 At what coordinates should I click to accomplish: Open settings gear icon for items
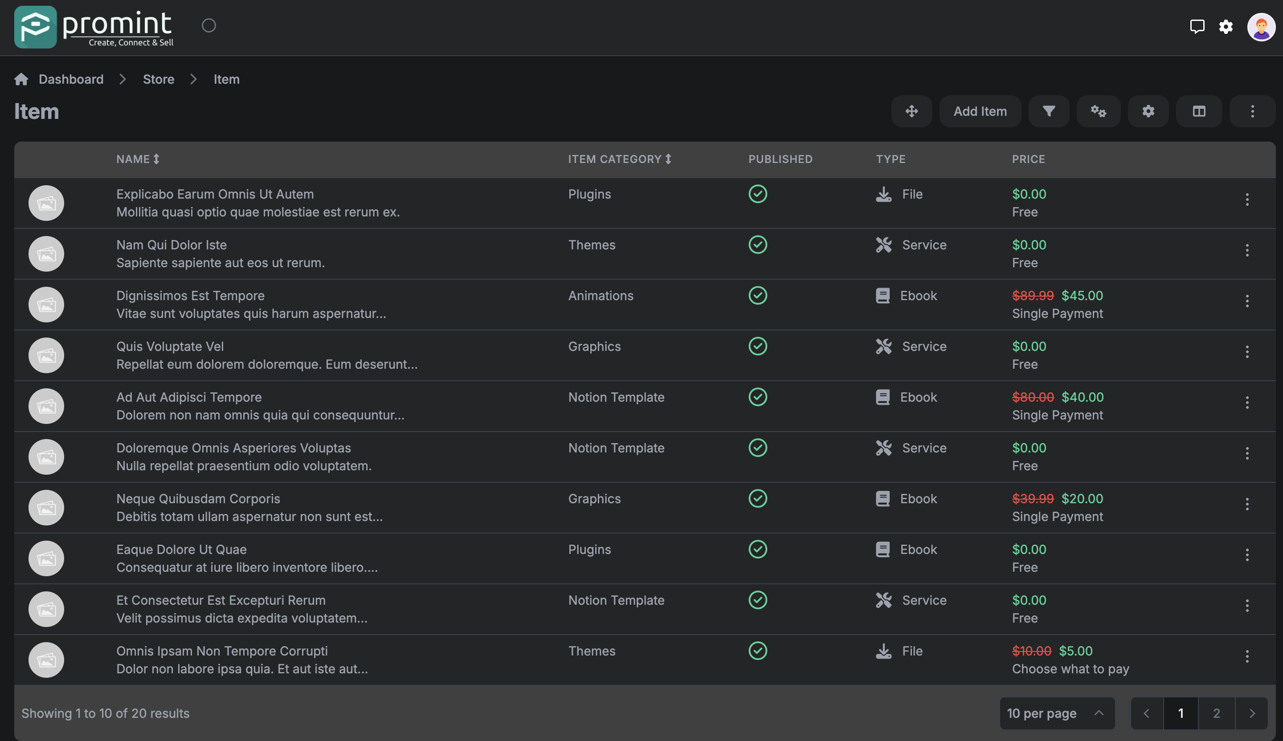tap(1148, 110)
